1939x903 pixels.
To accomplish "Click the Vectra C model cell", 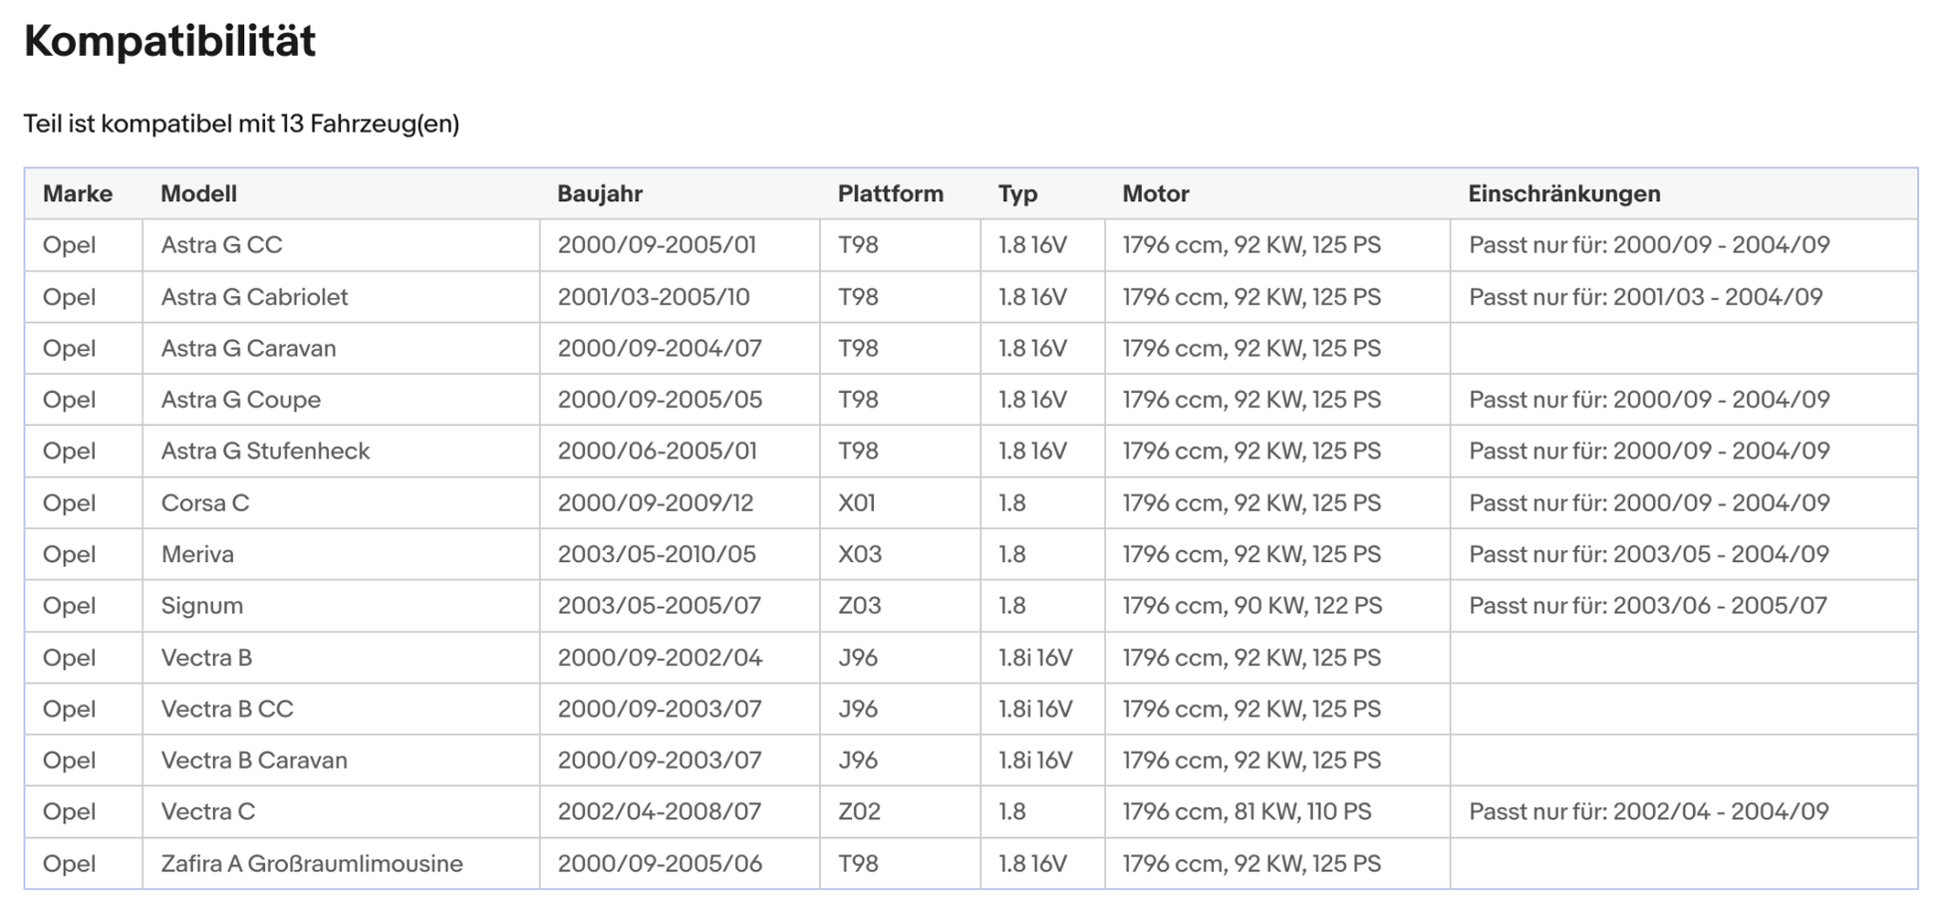I will [x=207, y=811].
